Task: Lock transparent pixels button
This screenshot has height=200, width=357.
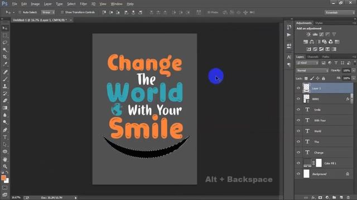Action: coord(306,78)
